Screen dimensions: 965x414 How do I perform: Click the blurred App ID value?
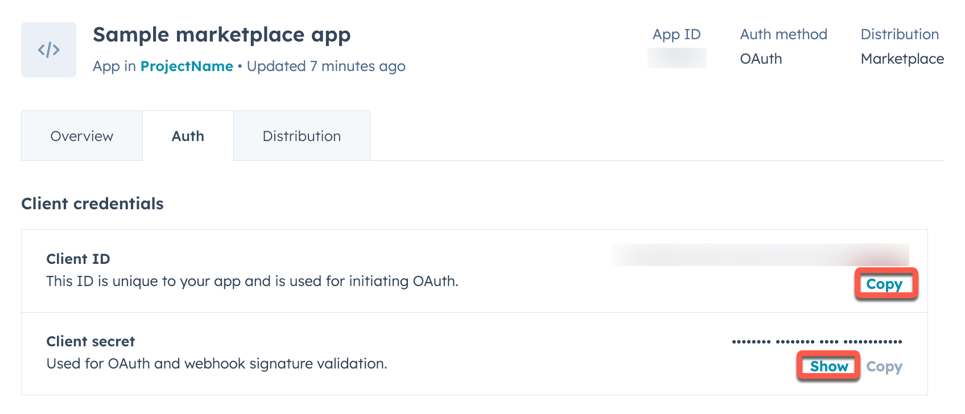pos(677,58)
